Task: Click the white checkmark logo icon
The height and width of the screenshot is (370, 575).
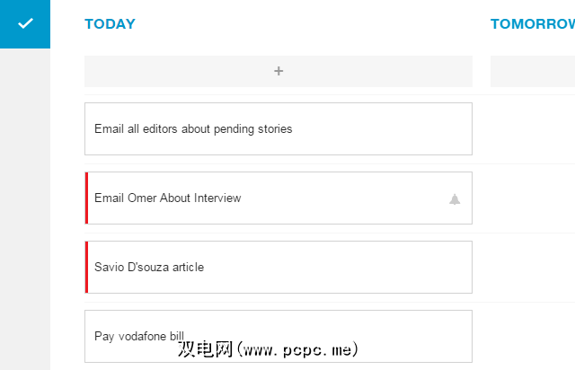Action: [x=25, y=23]
